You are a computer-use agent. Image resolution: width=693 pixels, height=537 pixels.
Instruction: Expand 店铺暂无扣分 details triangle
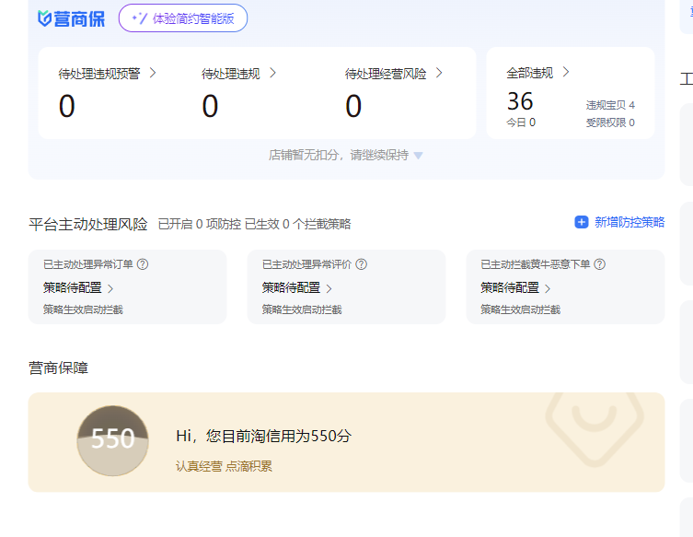pyautogui.click(x=418, y=156)
